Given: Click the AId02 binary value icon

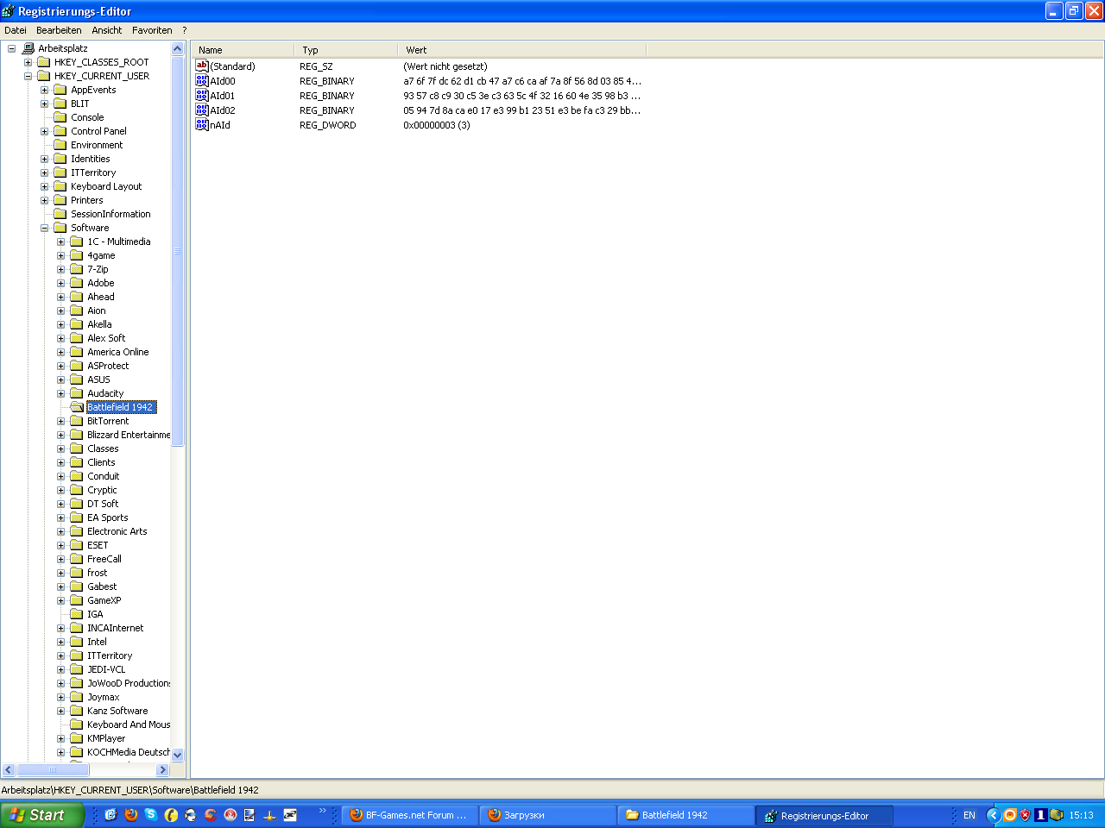Looking at the screenshot, I should pos(202,110).
